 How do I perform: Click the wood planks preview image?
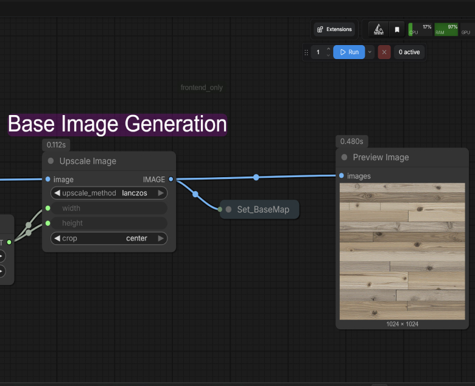402,251
